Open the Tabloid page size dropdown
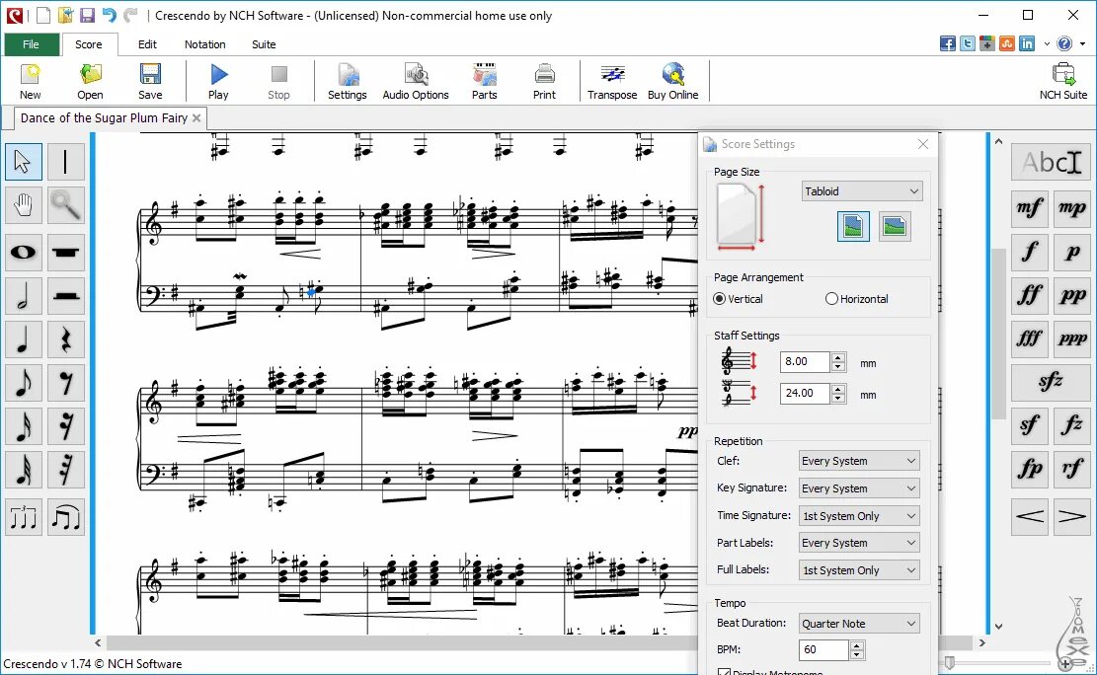 point(862,191)
